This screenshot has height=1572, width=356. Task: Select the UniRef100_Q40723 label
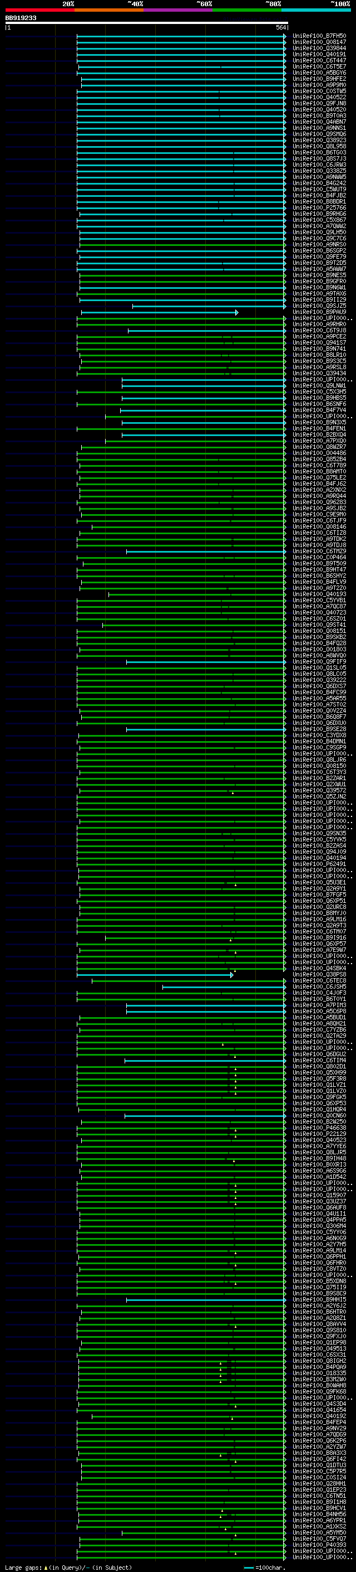tap(319, 613)
